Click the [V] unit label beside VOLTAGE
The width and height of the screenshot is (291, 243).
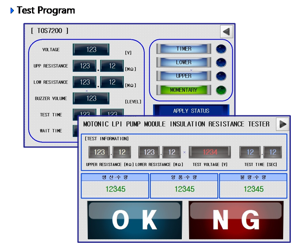click(x=128, y=53)
